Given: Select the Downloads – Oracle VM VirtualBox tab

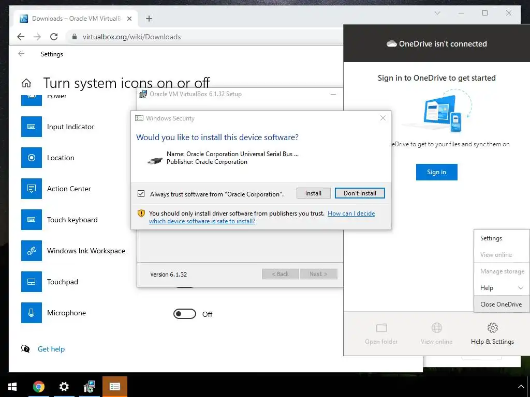Looking at the screenshot, I should 76,19.
